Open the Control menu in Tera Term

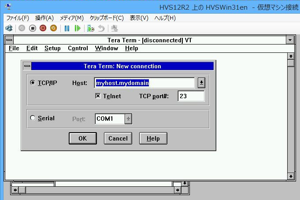[x=78, y=48]
